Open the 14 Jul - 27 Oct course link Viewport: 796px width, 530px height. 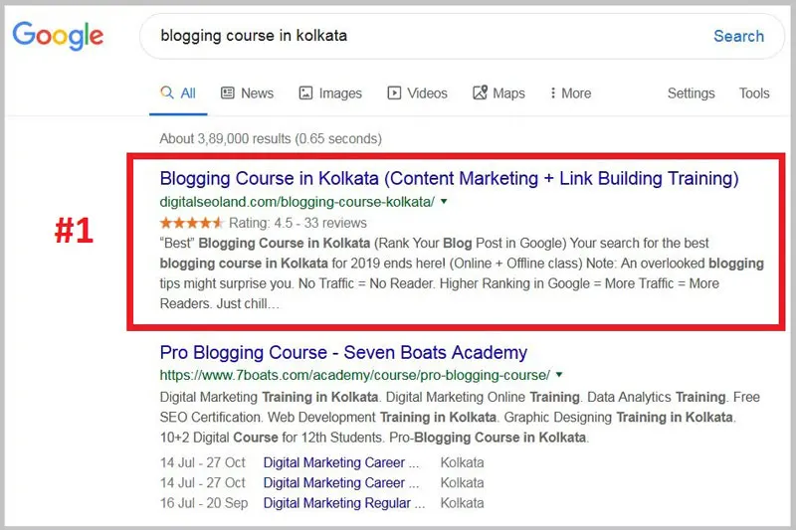(341, 462)
